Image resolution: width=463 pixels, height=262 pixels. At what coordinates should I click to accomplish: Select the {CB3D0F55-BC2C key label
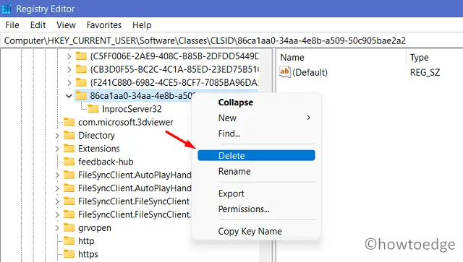click(174, 69)
